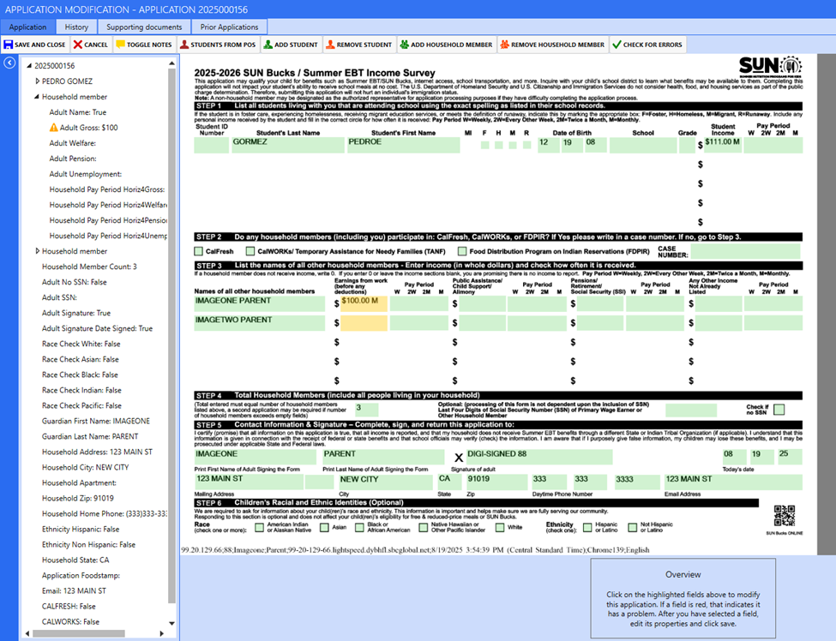
Task: Select Race Check White: False tree row
Action: point(81,344)
